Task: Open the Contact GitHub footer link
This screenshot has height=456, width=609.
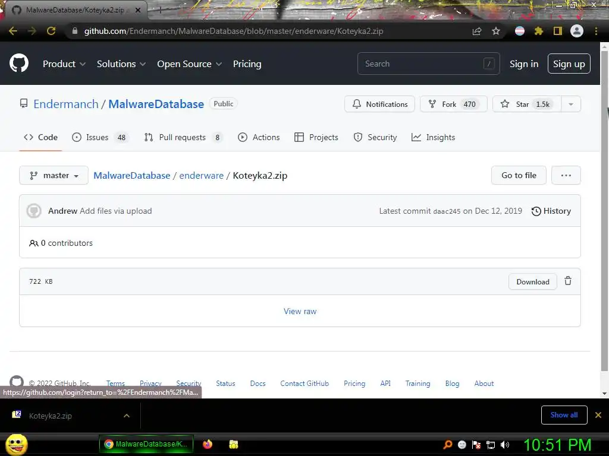Action: pos(304,384)
